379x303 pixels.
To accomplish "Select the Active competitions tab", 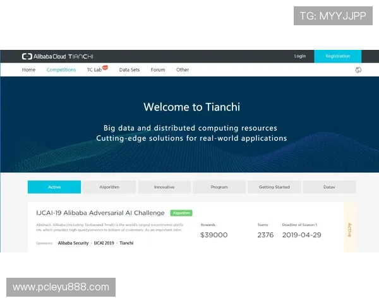I will tap(54, 187).
